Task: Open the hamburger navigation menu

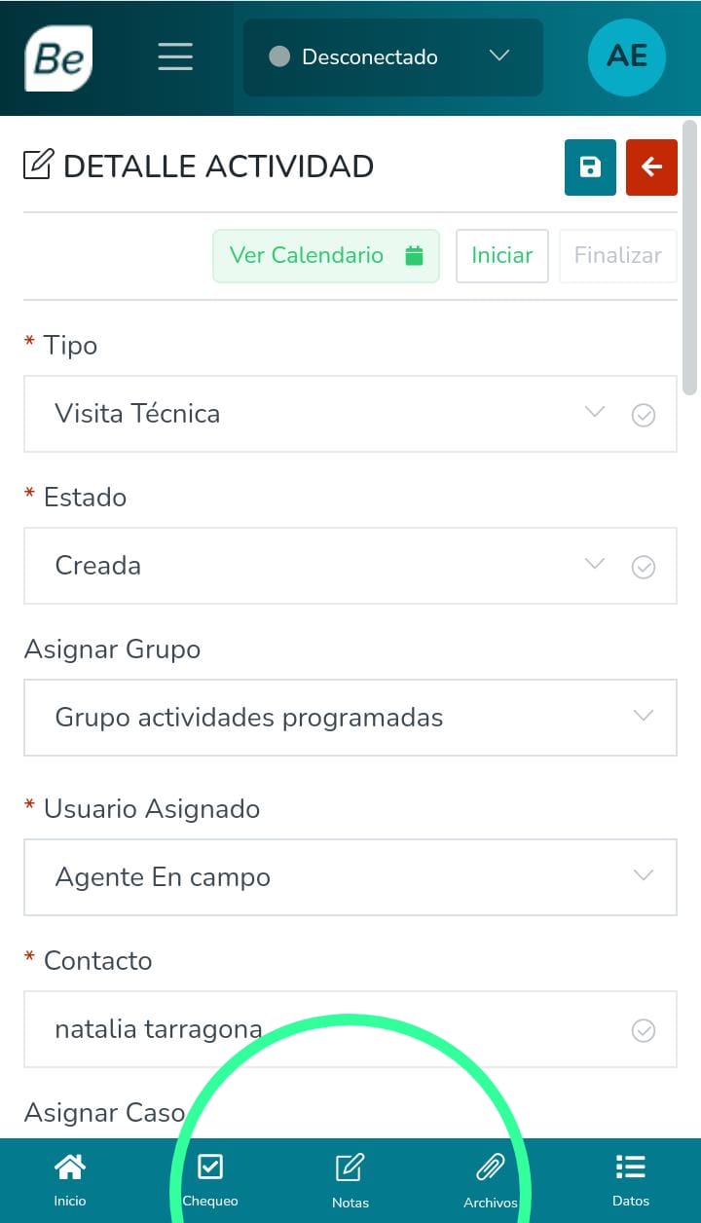Action: click(175, 57)
